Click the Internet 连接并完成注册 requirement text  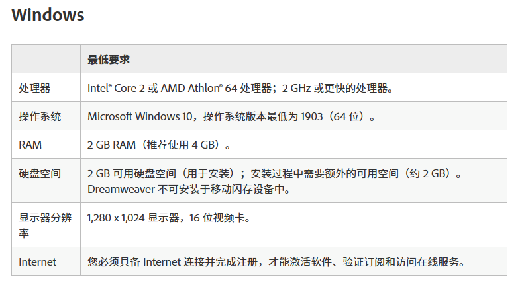(x=276, y=262)
